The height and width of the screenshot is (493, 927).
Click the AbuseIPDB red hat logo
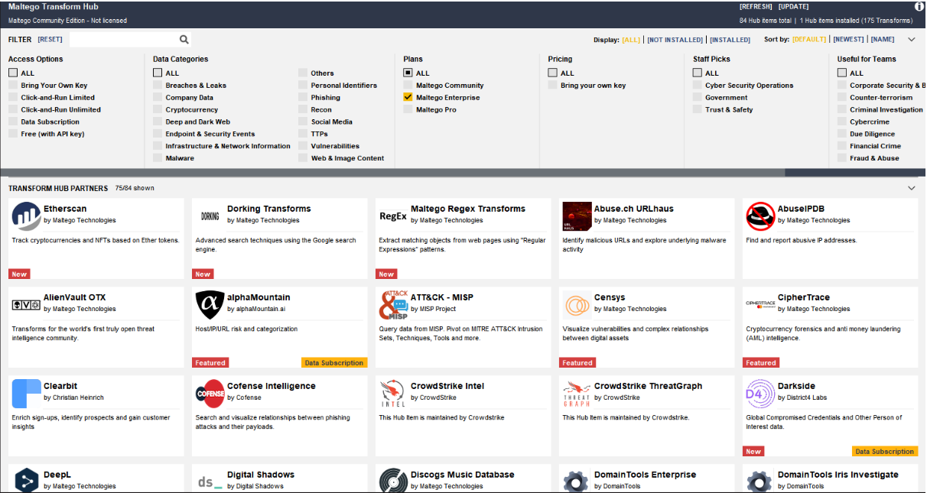(760, 216)
